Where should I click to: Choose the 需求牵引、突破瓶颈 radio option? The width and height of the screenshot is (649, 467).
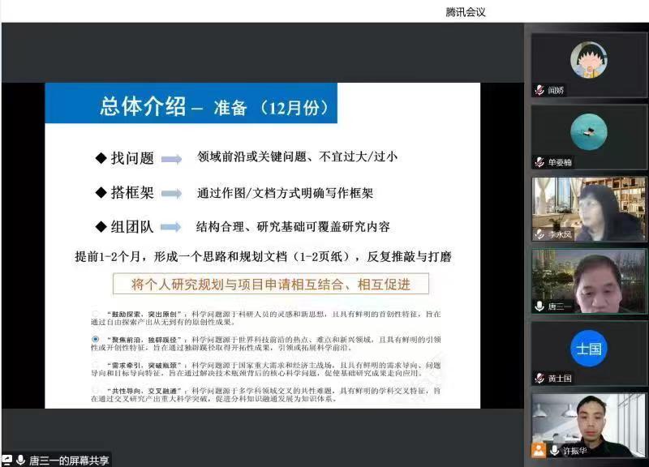click(96, 364)
